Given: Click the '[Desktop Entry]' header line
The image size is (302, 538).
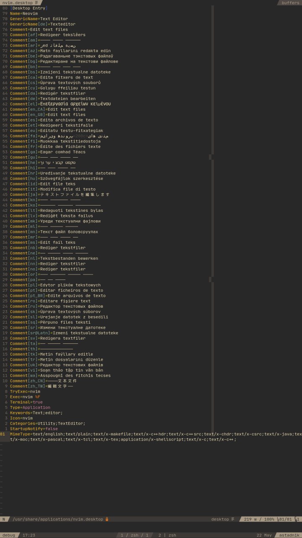Looking at the screenshot, I should pos(29,8).
